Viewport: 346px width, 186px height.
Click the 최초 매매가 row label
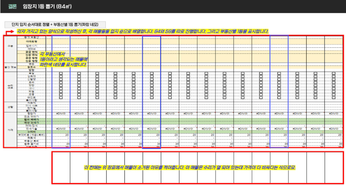[x=31, y=116]
